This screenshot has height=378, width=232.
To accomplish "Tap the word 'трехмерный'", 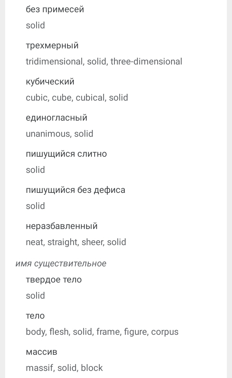I will click(52, 45).
